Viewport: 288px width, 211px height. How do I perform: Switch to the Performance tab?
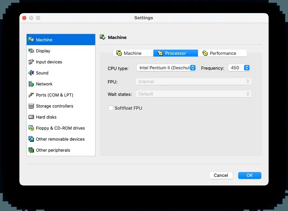[223, 53]
